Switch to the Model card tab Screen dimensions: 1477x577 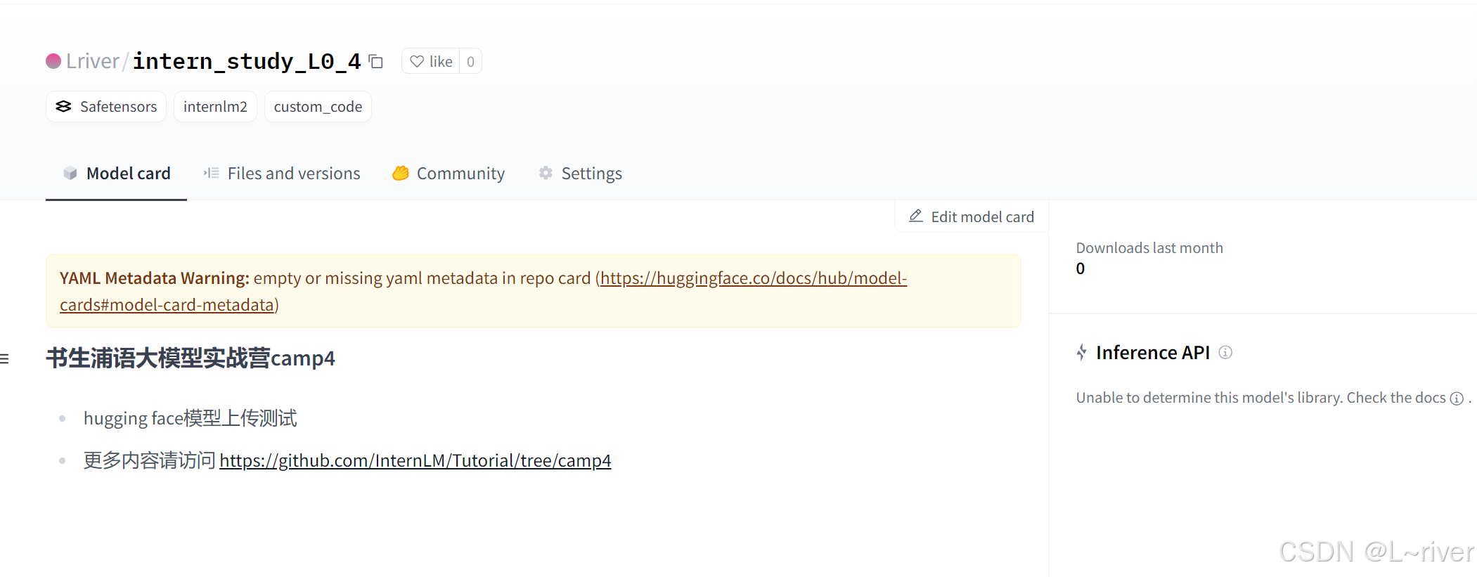click(x=117, y=174)
